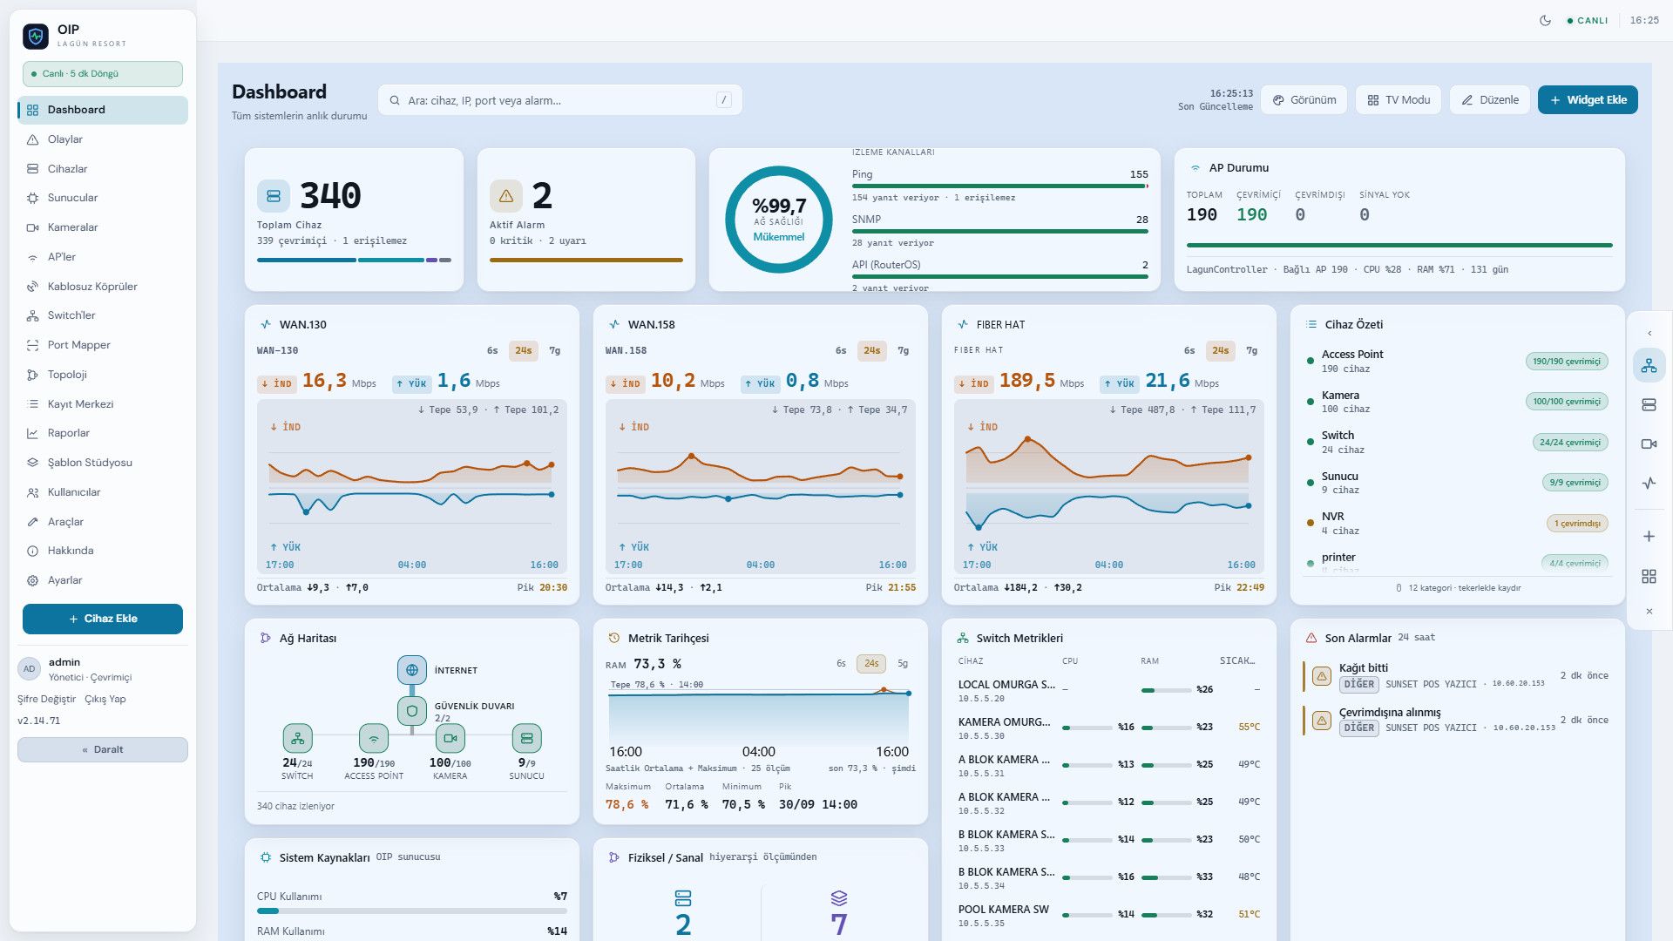Screen dimensions: 1673x941
Task: Click the grid widgets icon in right rail
Action: (x=1649, y=577)
